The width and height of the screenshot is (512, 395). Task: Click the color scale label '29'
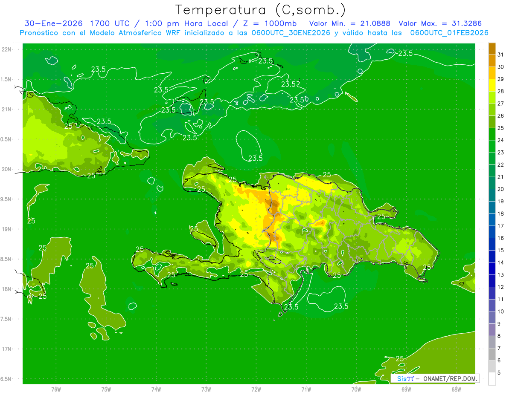pyautogui.click(x=501, y=79)
